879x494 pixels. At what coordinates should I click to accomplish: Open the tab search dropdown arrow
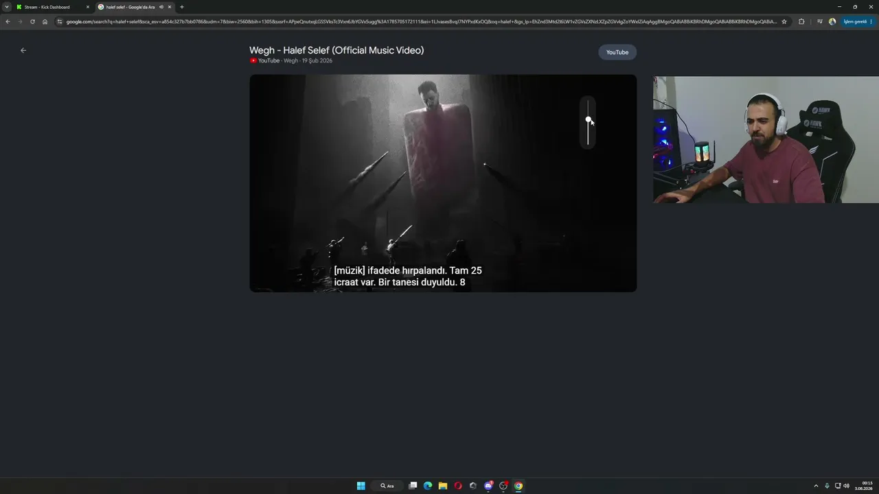click(x=7, y=7)
